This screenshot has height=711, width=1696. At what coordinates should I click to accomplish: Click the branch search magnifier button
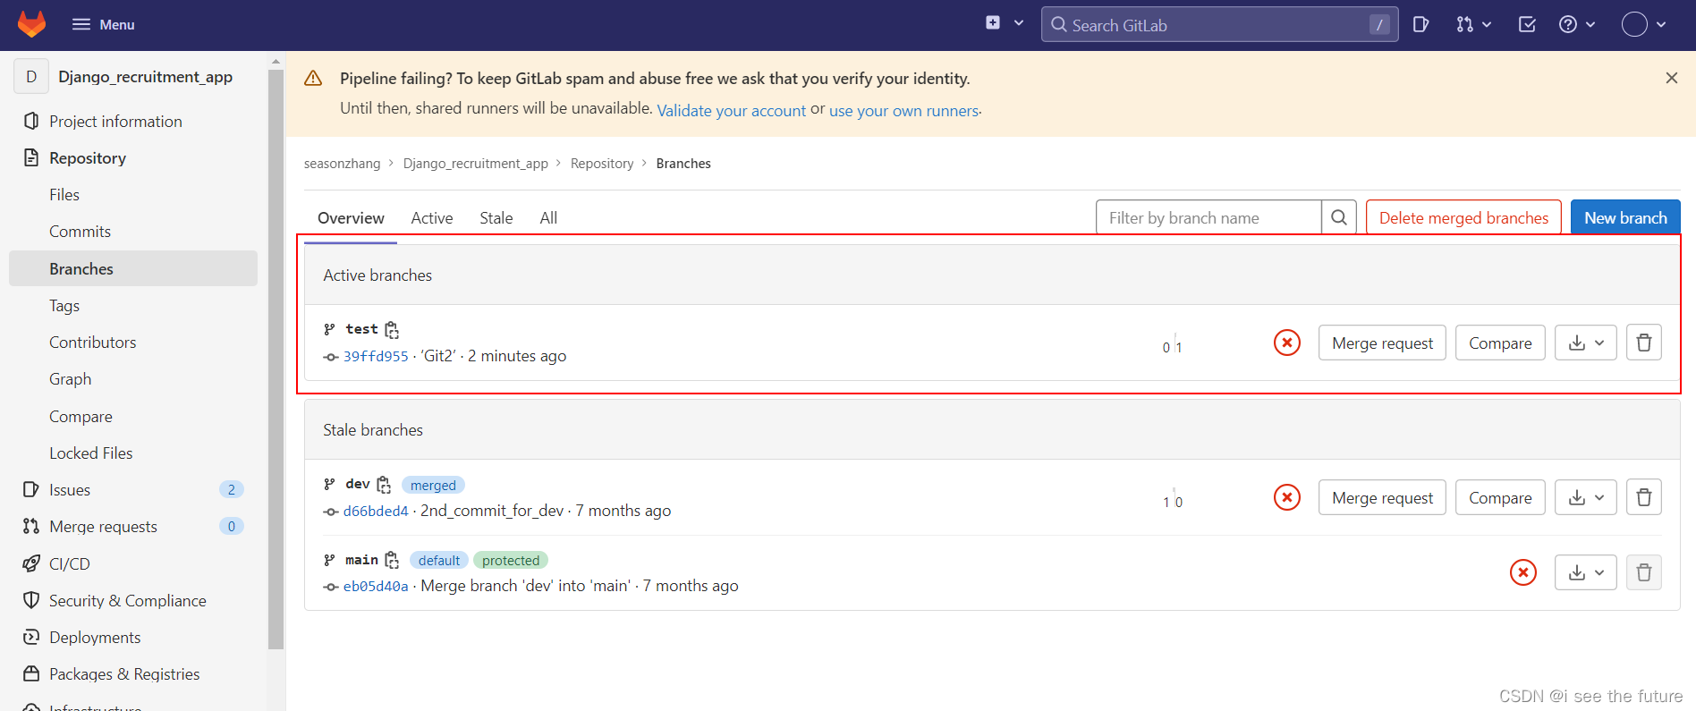(1339, 217)
